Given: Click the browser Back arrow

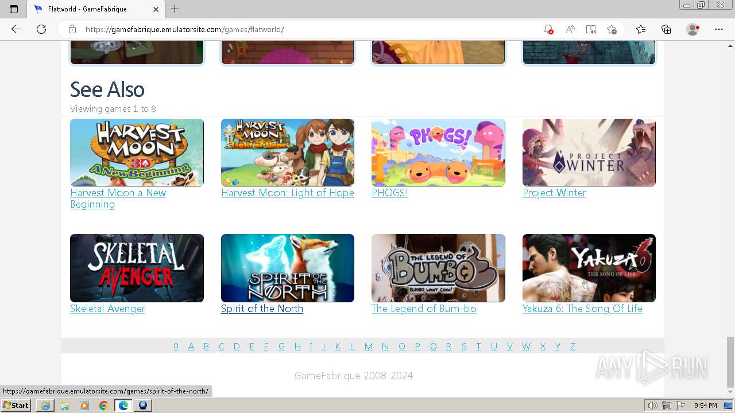Looking at the screenshot, I should (16, 29).
